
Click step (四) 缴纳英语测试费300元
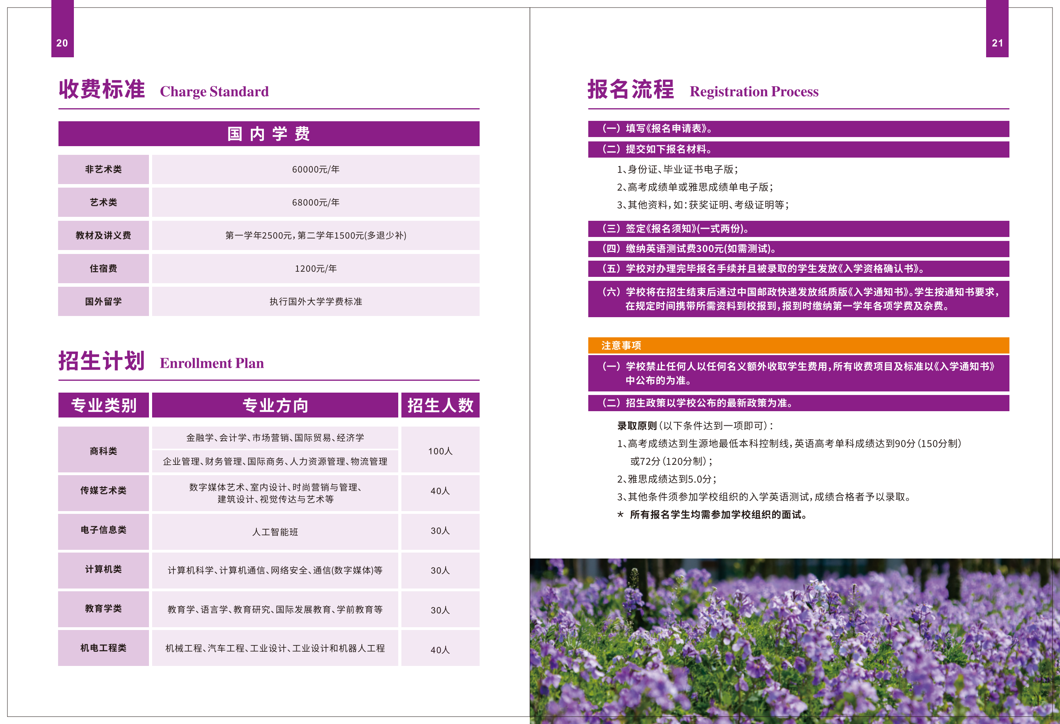pos(798,249)
